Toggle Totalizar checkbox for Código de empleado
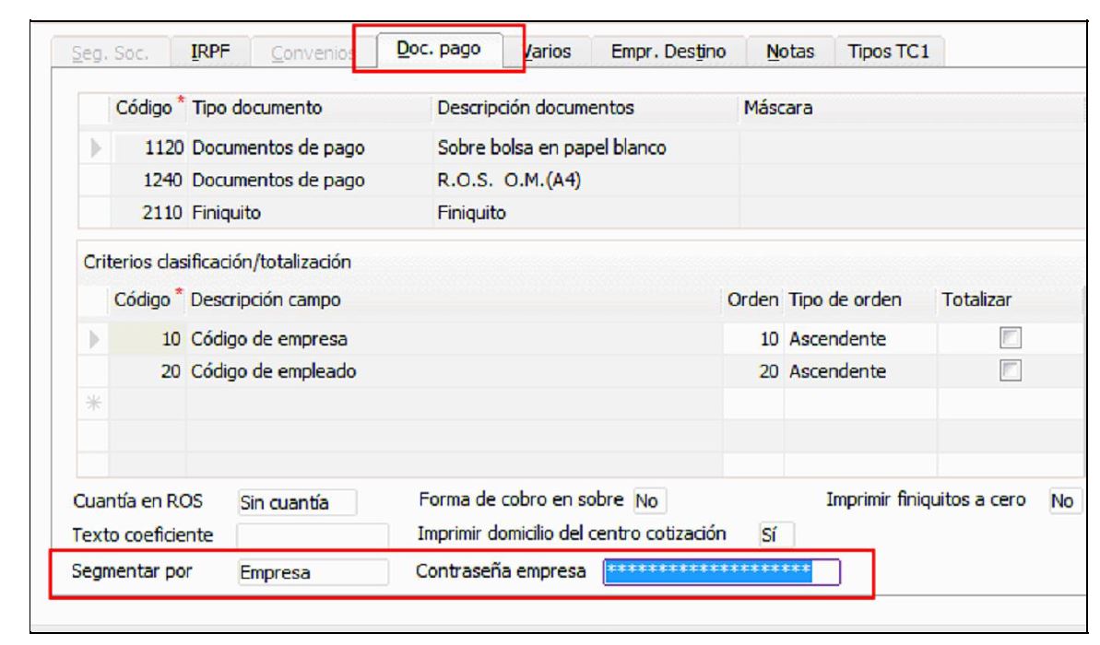The height and width of the screenshot is (645, 1100). (1011, 370)
